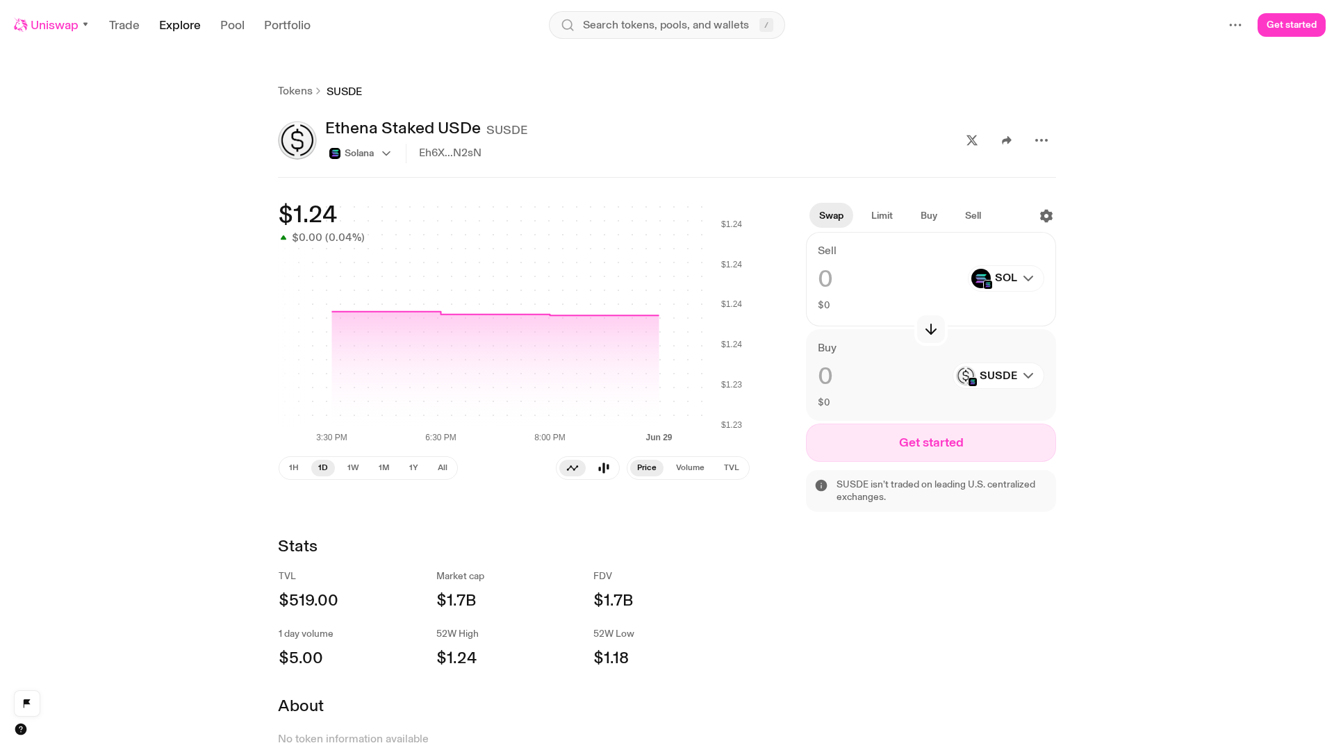Switch to candlestick chart view
The image size is (1334, 750).
[604, 468]
